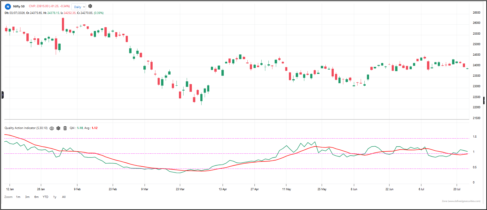Click the 23 Mar date axis label
The width and height of the screenshot is (487, 210).
pyautogui.click(x=180, y=189)
